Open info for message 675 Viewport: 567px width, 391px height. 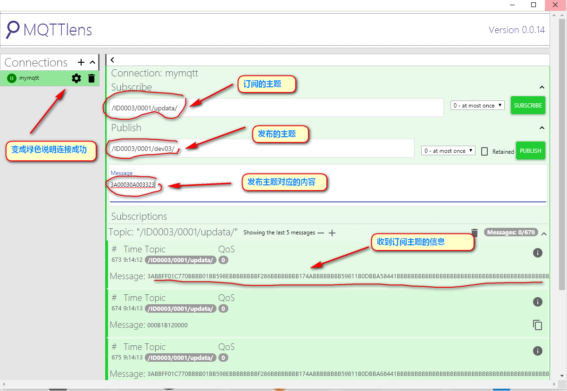pos(537,351)
